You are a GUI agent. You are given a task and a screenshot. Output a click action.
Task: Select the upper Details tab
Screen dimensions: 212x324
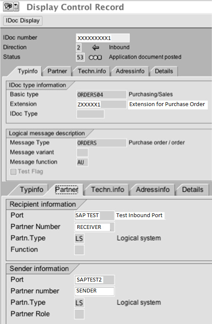(164, 71)
